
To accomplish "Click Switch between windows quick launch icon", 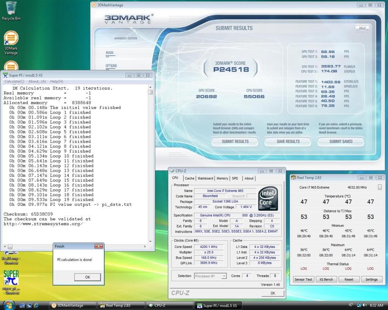I will (x=29, y=305).
